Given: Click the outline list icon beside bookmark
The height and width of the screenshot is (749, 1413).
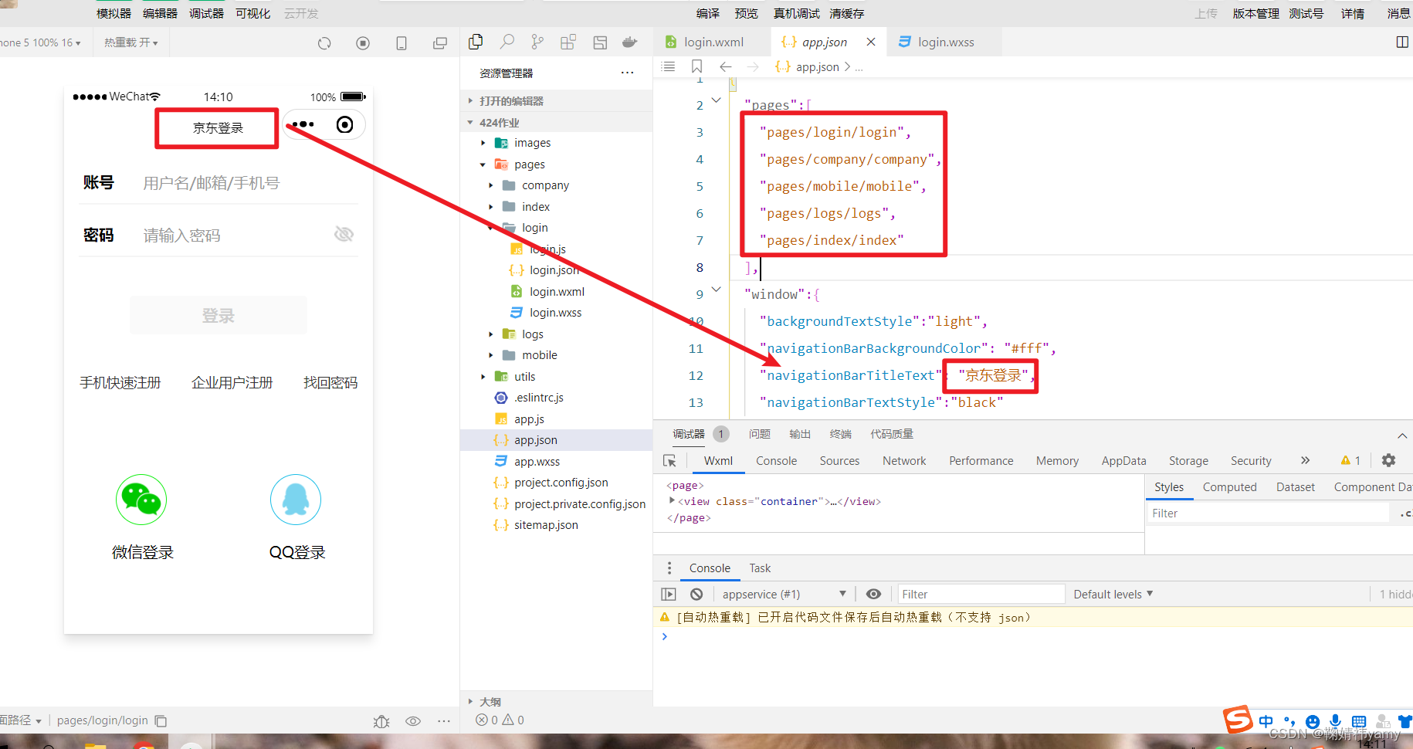Looking at the screenshot, I should pyautogui.click(x=669, y=66).
